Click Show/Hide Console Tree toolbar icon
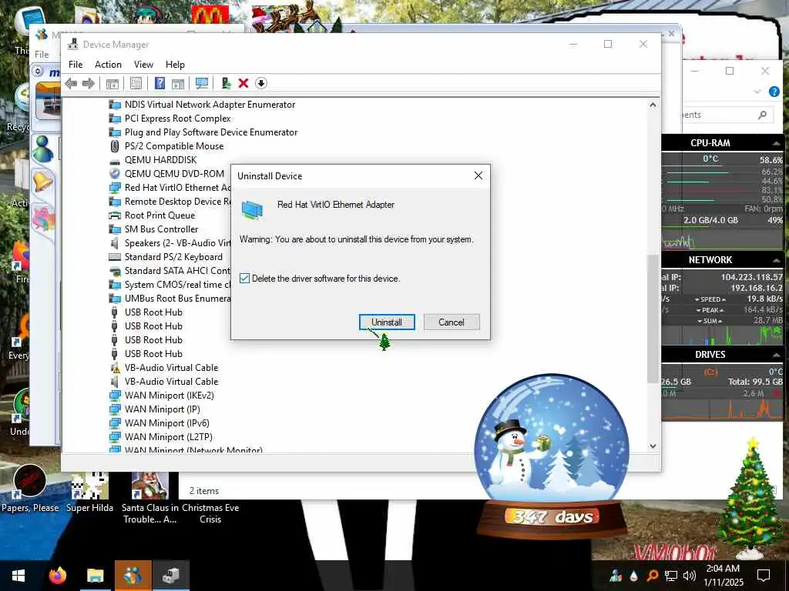This screenshot has width=789, height=591. [112, 83]
